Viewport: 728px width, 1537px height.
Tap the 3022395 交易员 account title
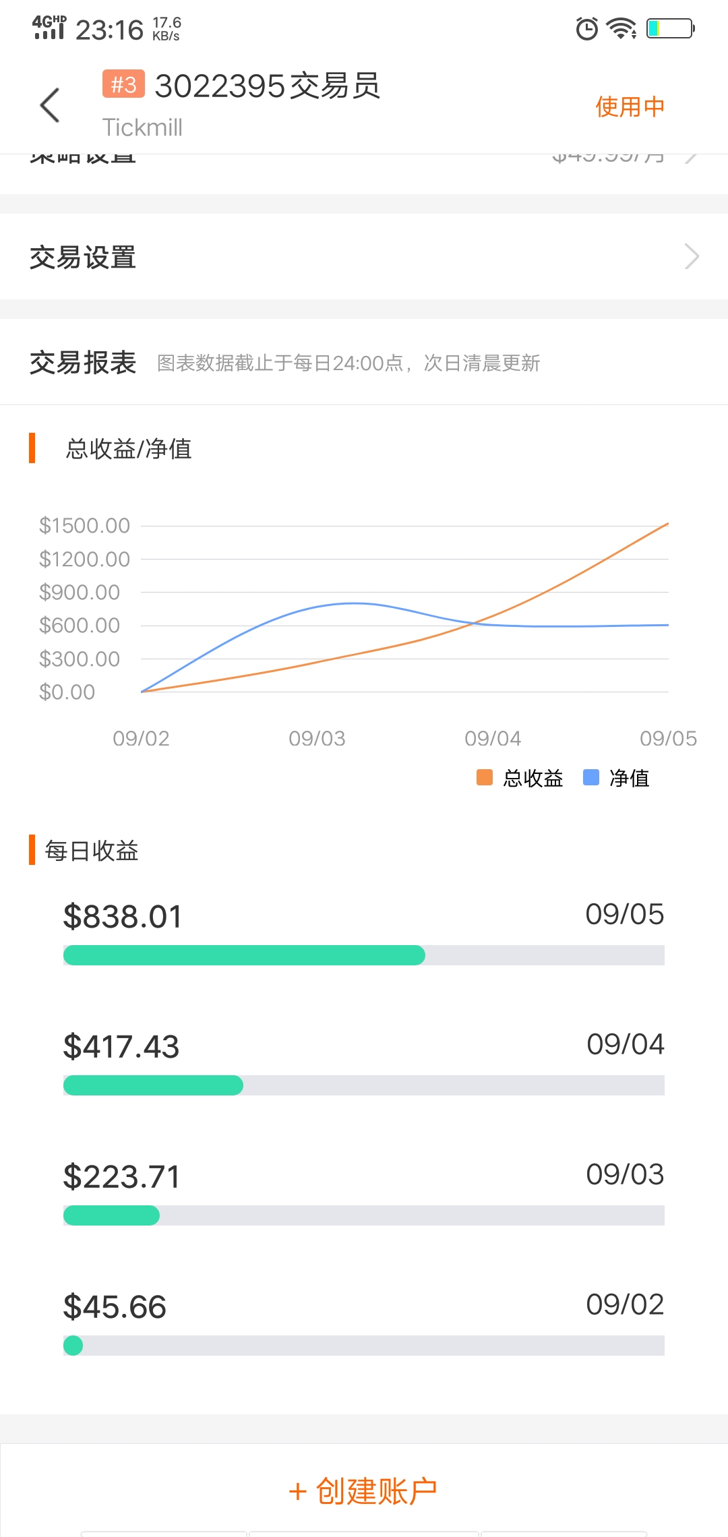tap(268, 86)
